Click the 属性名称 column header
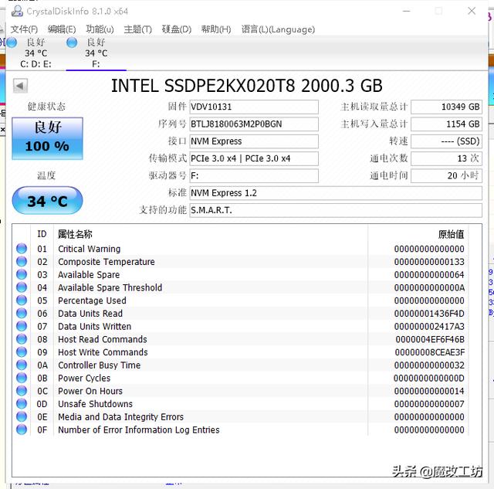The width and height of the screenshot is (494, 489). (75, 234)
